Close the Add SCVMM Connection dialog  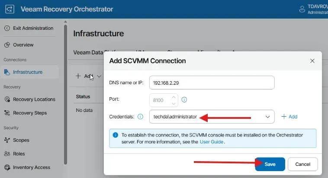[312, 61]
